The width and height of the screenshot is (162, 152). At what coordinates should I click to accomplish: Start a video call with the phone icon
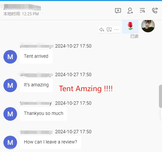click(155, 11)
